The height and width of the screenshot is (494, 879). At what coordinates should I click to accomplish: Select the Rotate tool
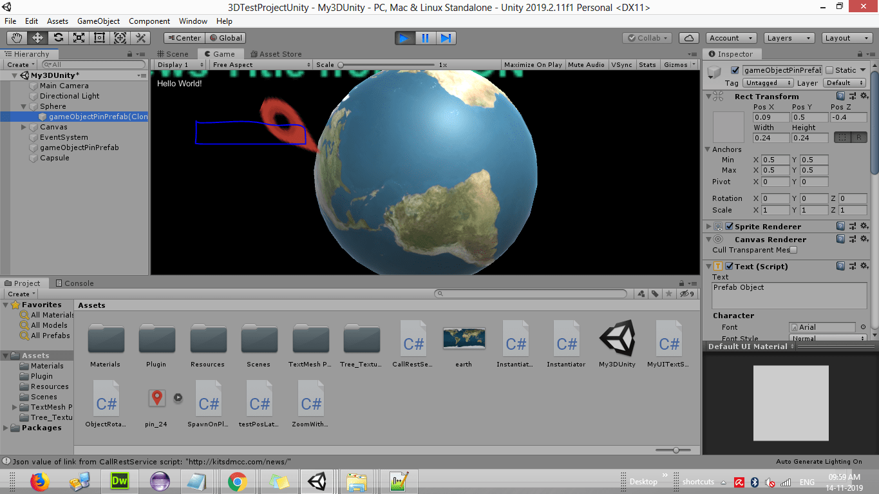point(58,38)
